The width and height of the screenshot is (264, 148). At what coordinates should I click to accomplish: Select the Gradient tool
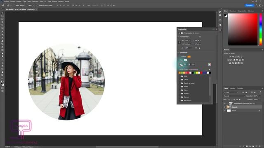pos(2,50)
